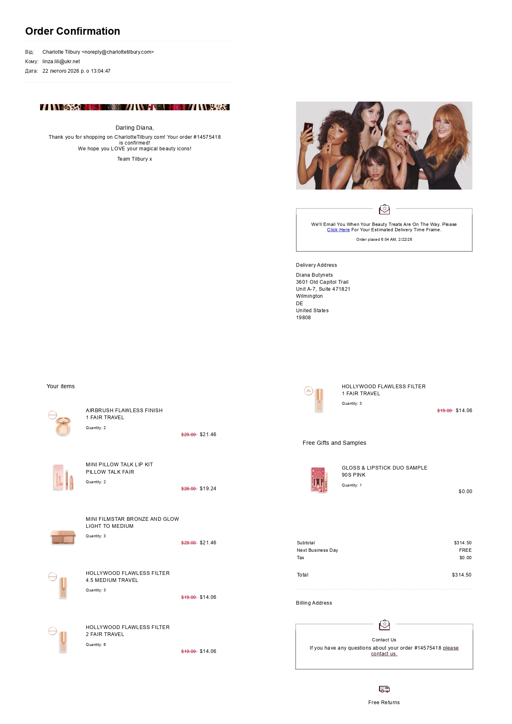
Task: Click the Hollywood Flawless Filter 2 Fair image
Action: click(x=60, y=640)
